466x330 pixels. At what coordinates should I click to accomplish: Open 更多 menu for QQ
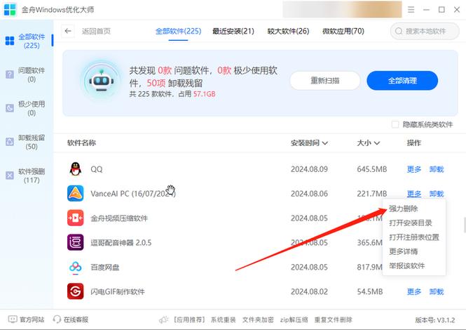414,169
